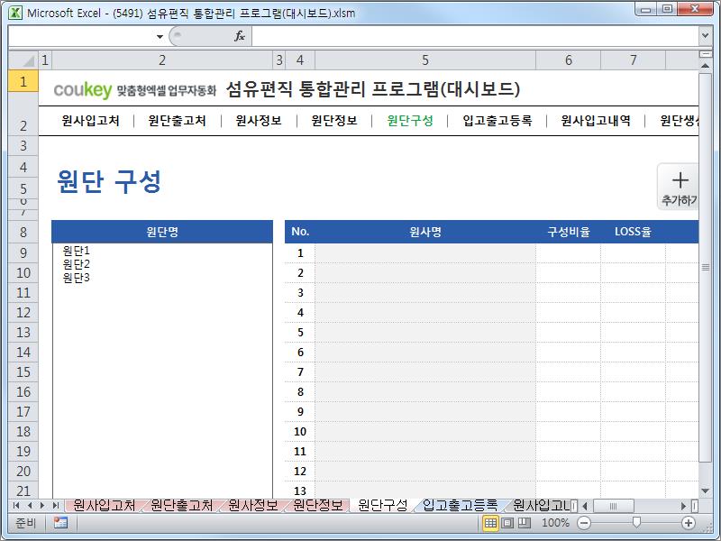Click the 원단명 header cell
Image resolution: width=721 pixels, height=541 pixels.
162,232
